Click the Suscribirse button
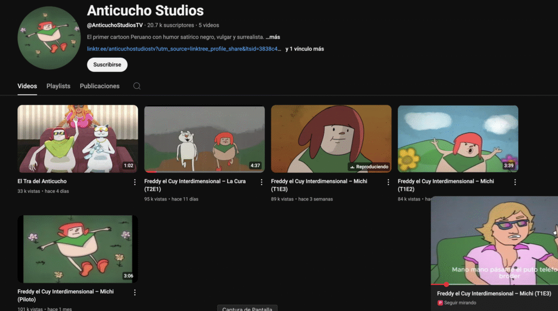This screenshot has height=311, width=558. [x=107, y=65]
